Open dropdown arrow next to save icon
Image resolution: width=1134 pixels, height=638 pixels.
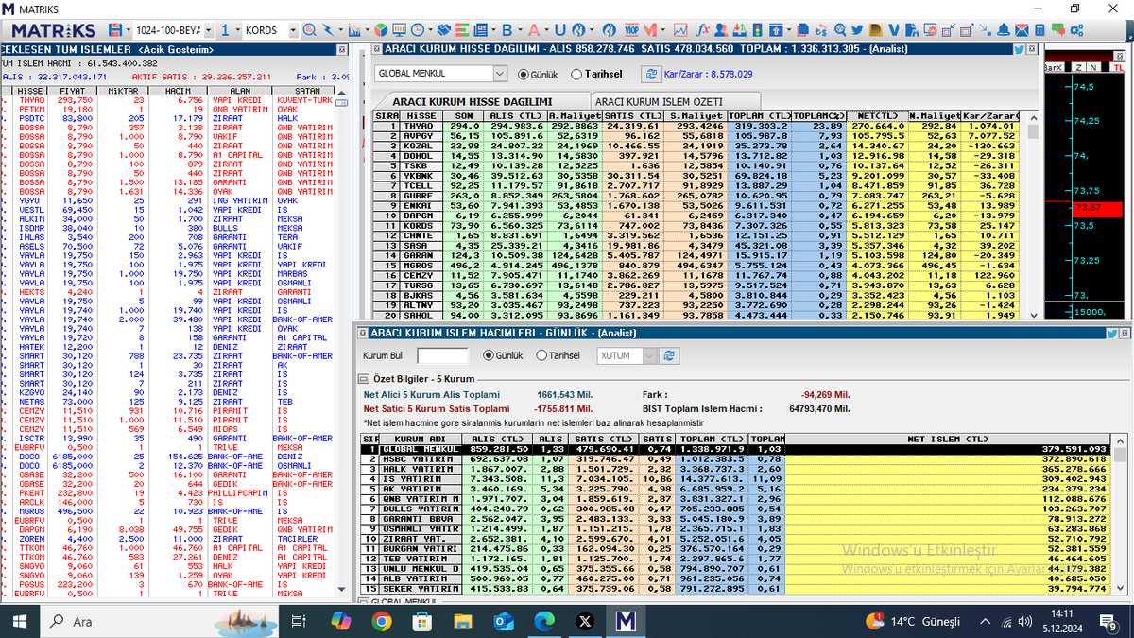click(x=128, y=30)
